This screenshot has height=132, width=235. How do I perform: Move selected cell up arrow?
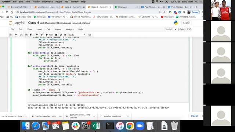pyautogui.click(x=37, y=35)
